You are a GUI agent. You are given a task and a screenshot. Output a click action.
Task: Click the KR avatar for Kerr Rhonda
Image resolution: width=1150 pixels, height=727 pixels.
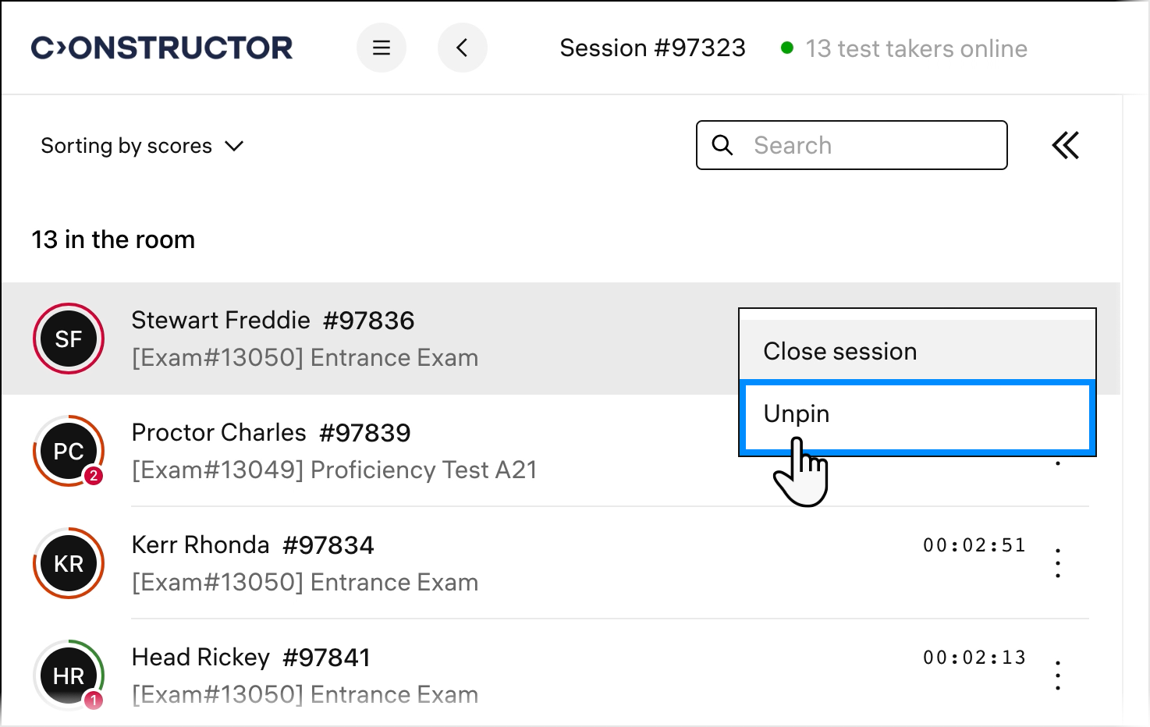[69, 563]
